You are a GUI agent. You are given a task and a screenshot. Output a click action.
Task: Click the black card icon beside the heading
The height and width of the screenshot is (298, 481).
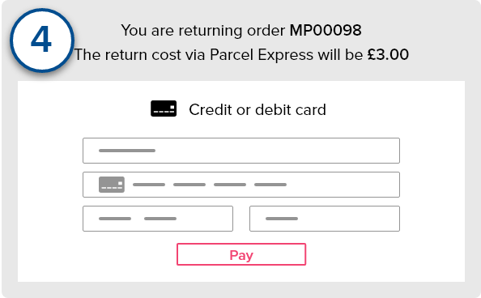(164, 109)
